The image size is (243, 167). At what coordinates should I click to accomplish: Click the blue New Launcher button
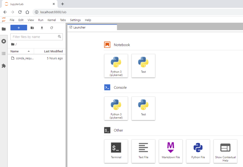19,28
